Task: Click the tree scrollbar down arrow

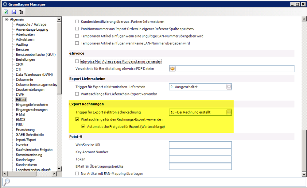Action: [x=59, y=169]
